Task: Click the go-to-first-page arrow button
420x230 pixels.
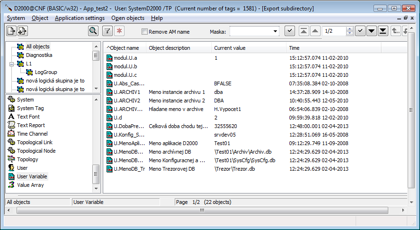Action: click(x=304, y=31)
